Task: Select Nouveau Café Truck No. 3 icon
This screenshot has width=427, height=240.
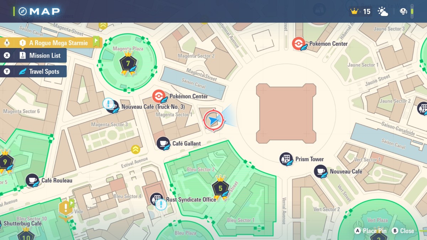Action: click(112, 106)
